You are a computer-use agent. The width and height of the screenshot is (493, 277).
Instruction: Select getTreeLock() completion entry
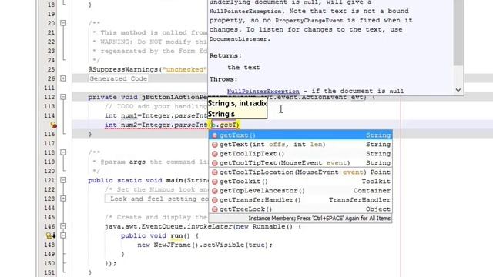300,209
